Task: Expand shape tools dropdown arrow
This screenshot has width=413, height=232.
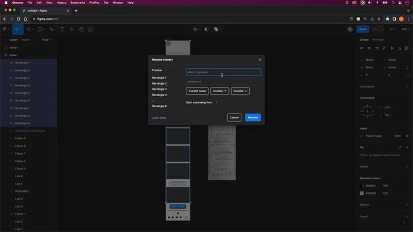Action: point(44,30)
